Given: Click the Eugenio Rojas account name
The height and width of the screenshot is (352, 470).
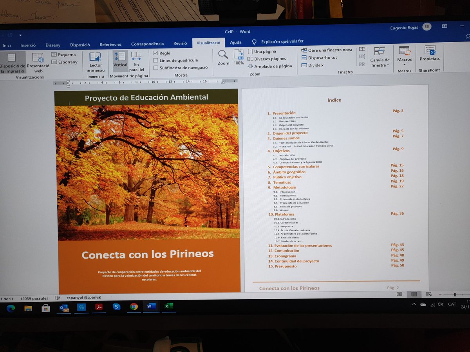Looking at the screenshot, I should tap(404, 28).
